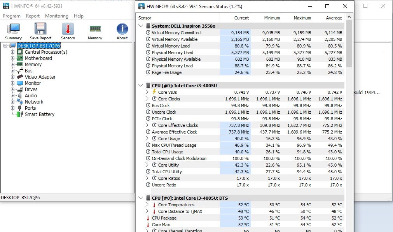Click the Maximum column header
Viewport: 393px width, 232px height.
click(297, 18)
